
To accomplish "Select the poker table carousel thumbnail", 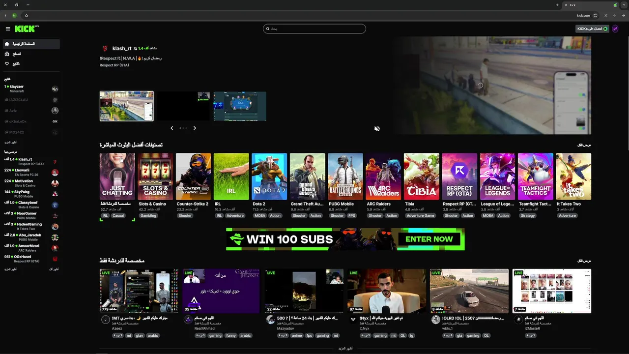I will 240,106.
